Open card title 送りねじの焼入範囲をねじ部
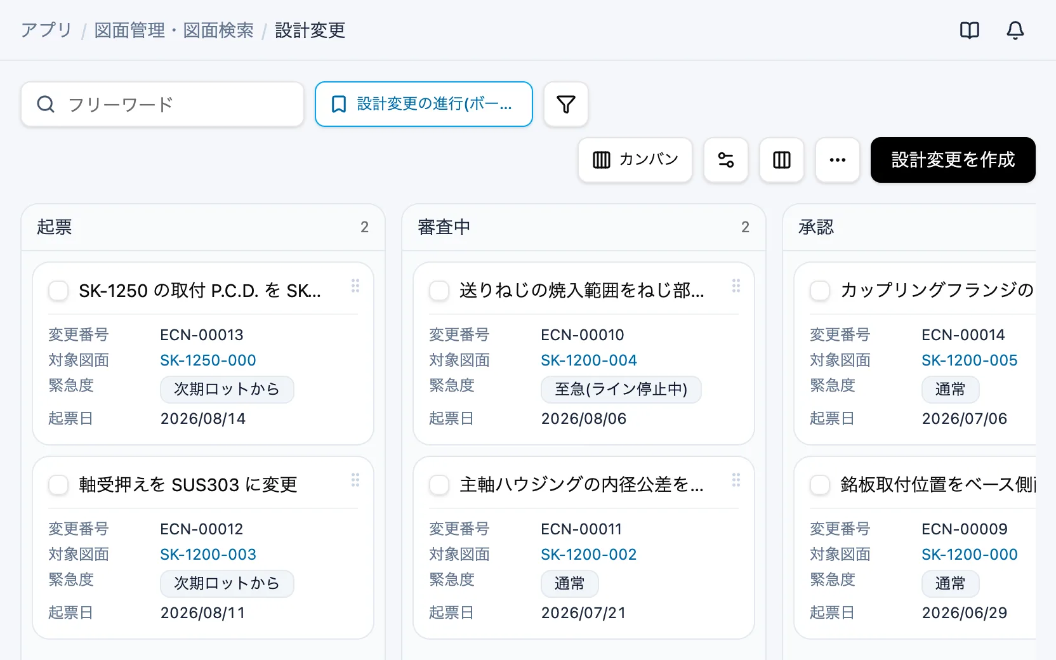The image size is (1056, 660). [582, 291]
